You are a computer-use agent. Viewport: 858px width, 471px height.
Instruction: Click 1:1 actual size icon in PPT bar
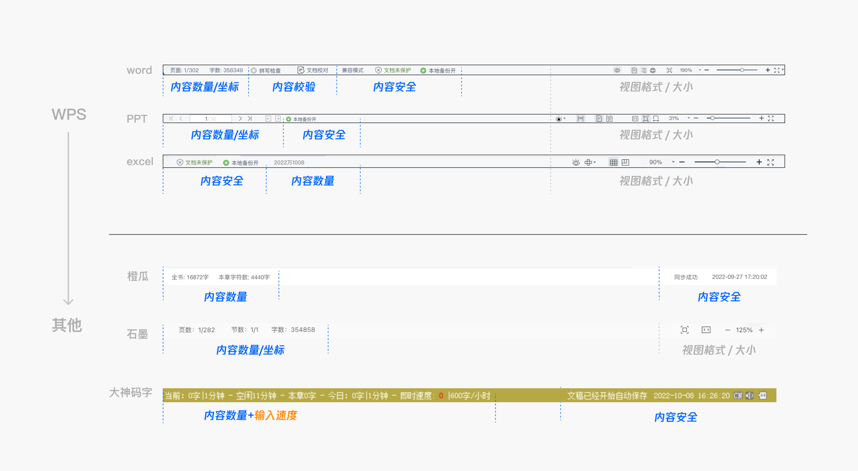click(635, 119)
